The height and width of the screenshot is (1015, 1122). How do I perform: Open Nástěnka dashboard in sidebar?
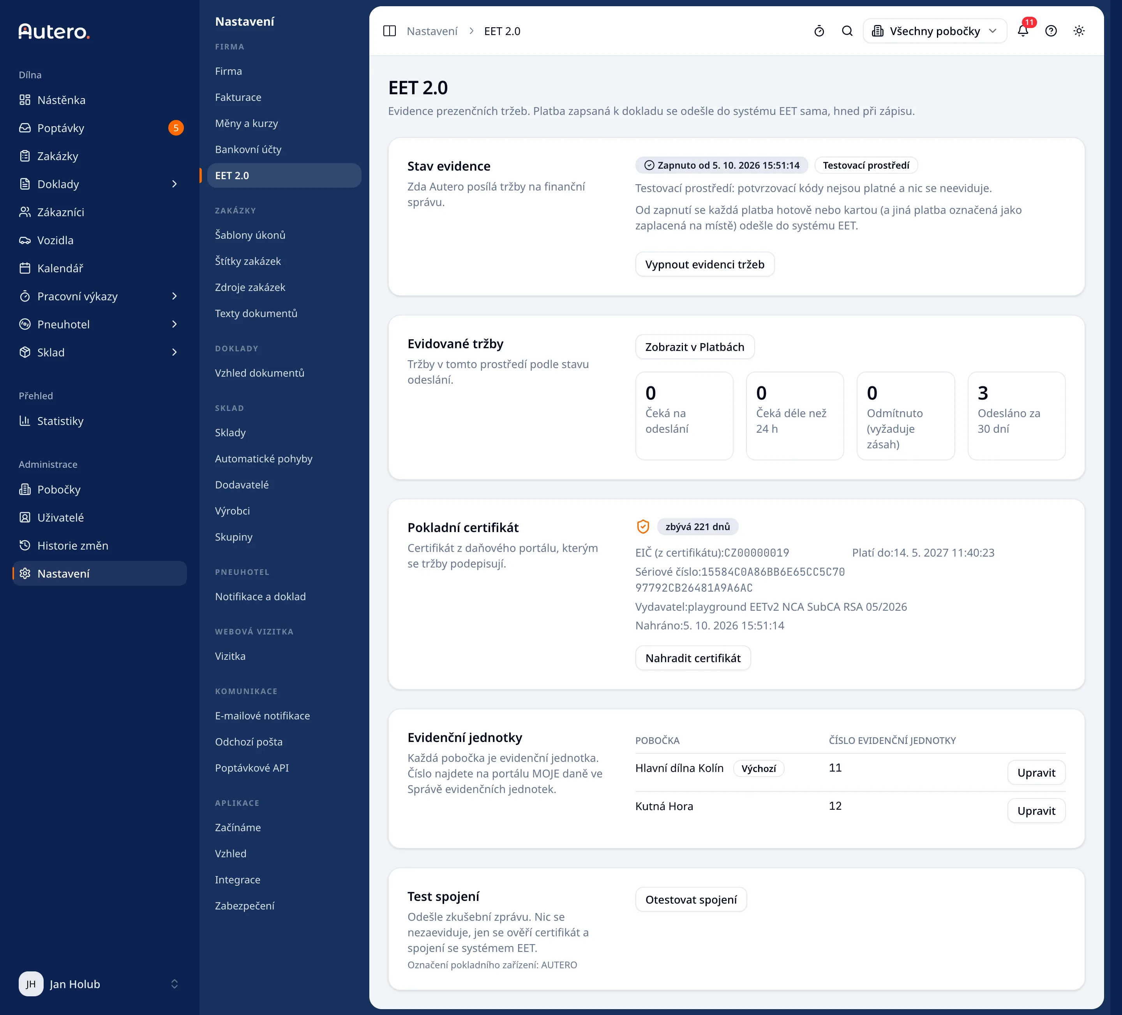(x=100, y=100)
